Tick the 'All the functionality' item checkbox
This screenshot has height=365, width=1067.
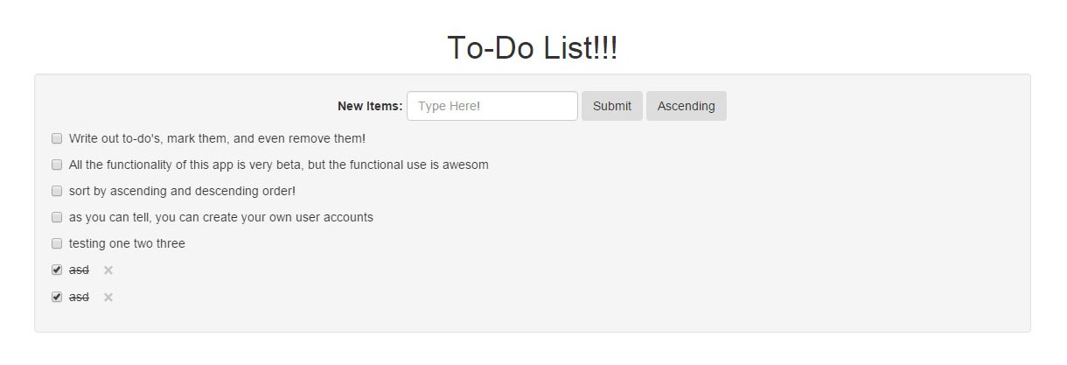click(x=57, y=165)
